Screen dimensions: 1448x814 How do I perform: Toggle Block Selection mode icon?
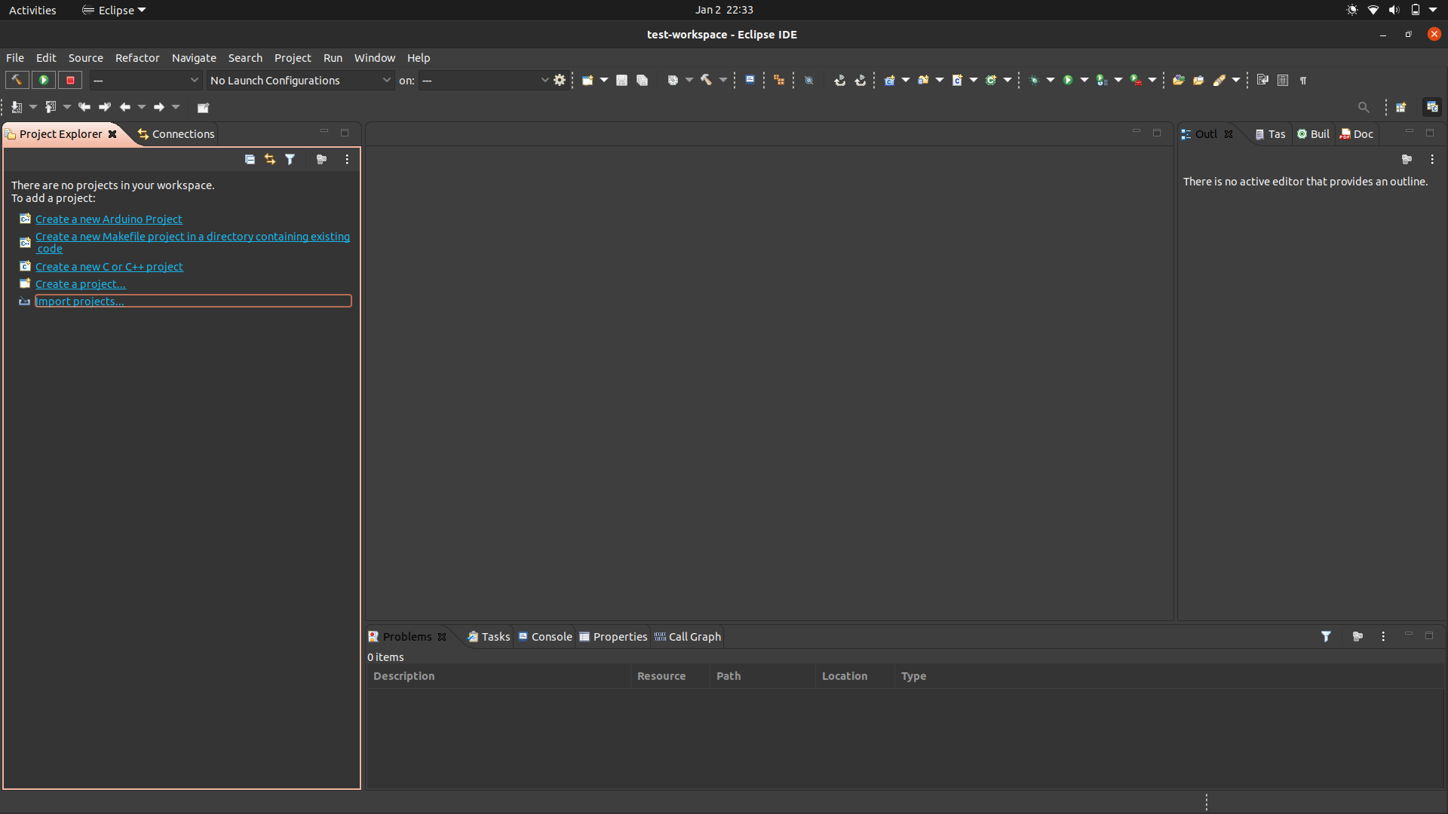pos(1283,80)
